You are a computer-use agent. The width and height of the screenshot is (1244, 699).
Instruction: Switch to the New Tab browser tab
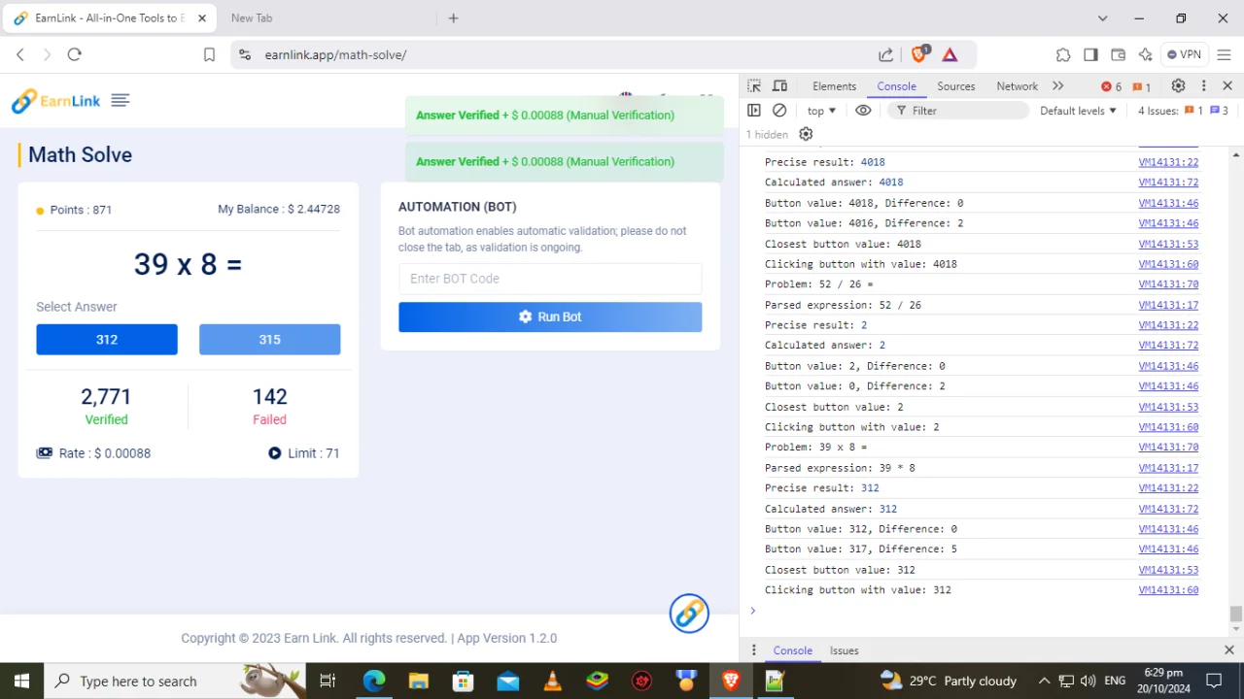[252, 18]
